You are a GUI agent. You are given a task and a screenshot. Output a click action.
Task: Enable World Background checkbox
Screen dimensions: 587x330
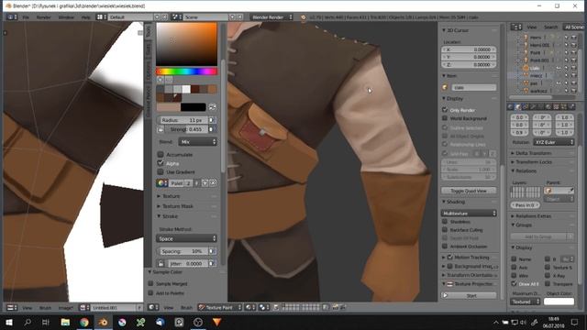tap(445, 118)
